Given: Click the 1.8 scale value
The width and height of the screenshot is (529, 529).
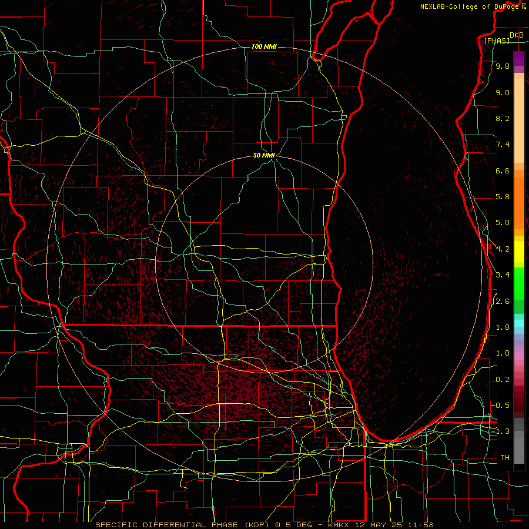Looking at the screenshot, I should (x=503, y=327).
